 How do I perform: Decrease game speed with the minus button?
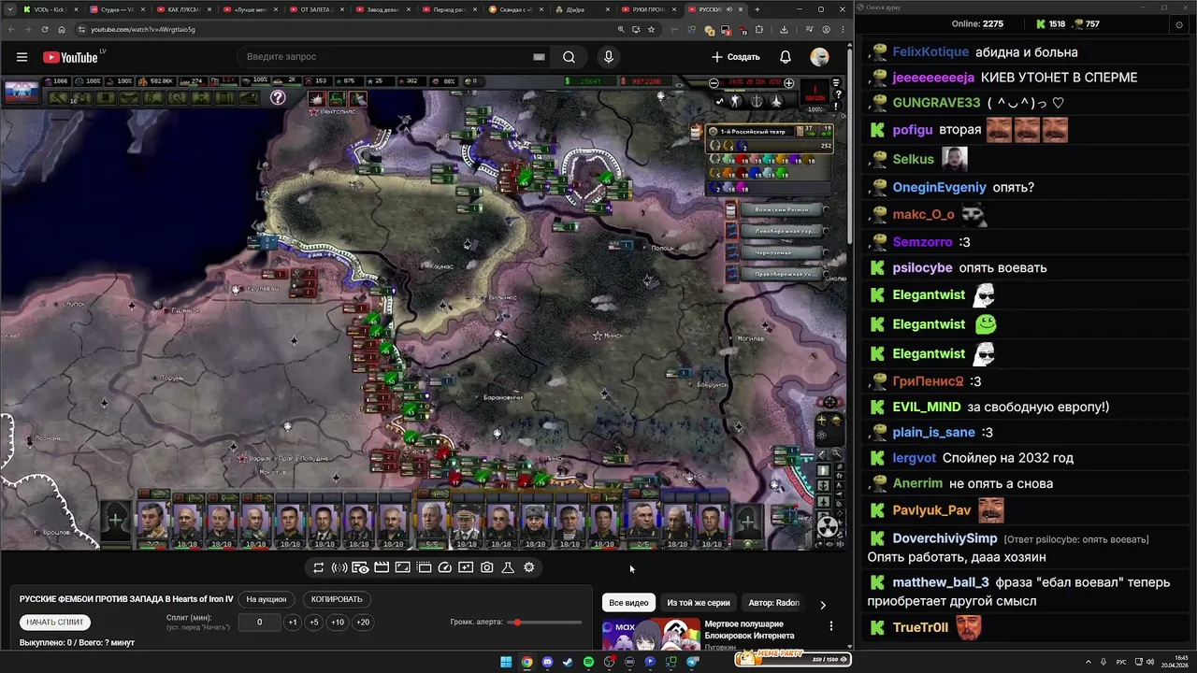click(714, 83)
